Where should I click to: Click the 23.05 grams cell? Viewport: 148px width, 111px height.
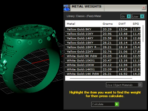point(109,56)
